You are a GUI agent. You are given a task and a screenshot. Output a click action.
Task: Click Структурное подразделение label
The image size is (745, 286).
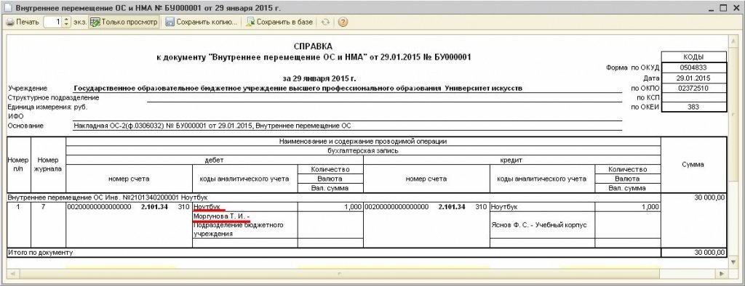click(x=54, y=98)
